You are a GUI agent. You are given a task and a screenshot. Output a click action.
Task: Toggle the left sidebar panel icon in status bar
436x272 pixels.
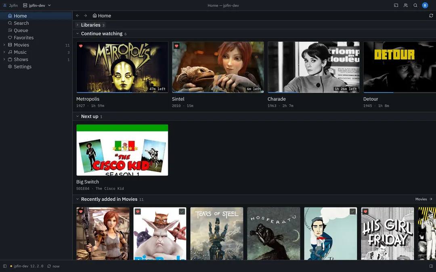[5, 266]
